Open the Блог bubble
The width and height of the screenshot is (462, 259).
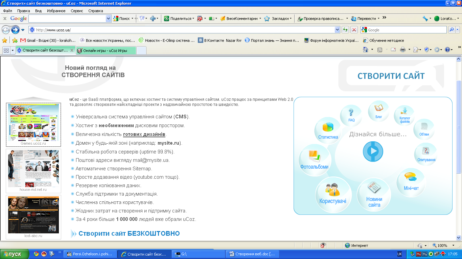(379, 111)
